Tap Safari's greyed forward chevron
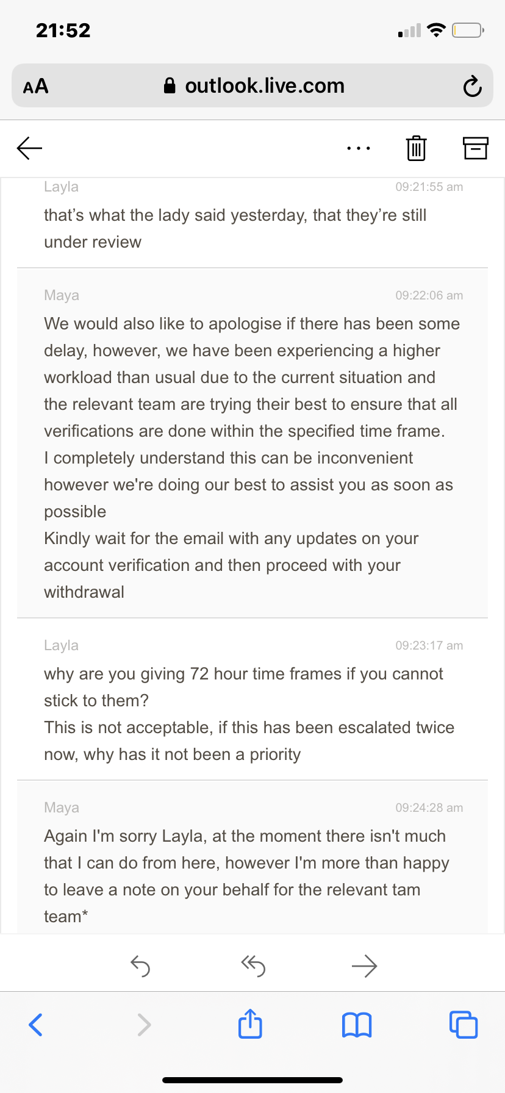 [x=144, y=1025]
